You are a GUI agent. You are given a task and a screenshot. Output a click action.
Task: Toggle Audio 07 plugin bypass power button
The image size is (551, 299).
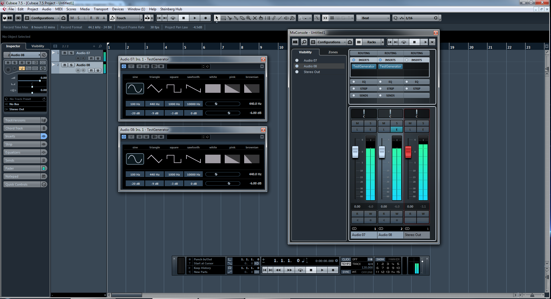pos(124,66)
